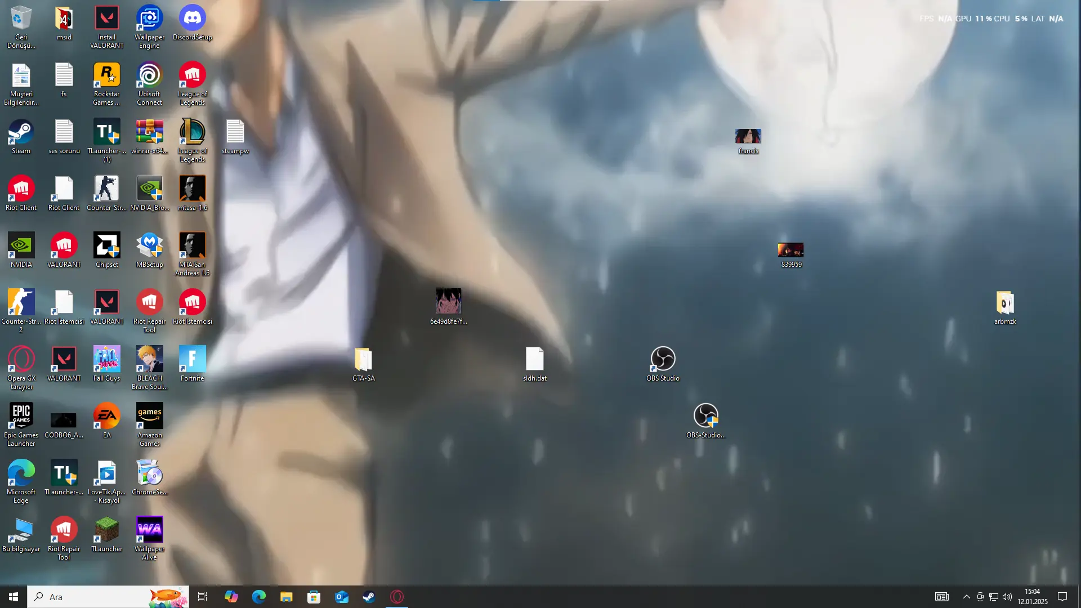Select the GTA-SA folder
The height and width of the screenshot is (608, 1081).
point(363,364)
